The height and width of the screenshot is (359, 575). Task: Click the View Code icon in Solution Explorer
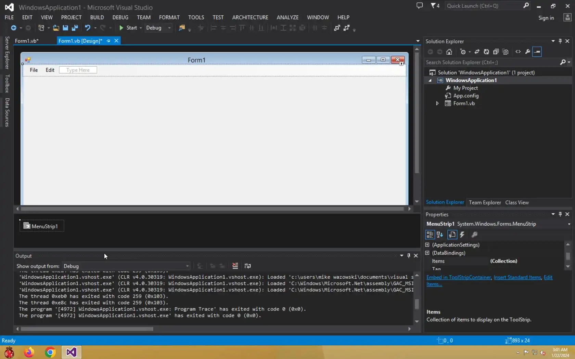518,52
